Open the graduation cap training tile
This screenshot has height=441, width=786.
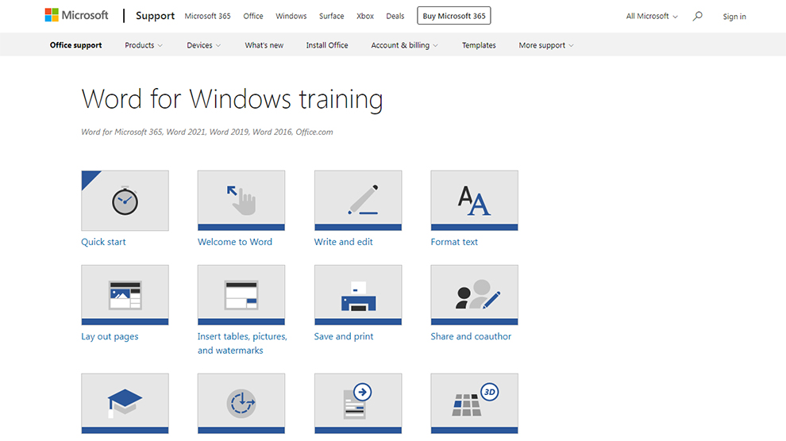(x=125, y=404)
